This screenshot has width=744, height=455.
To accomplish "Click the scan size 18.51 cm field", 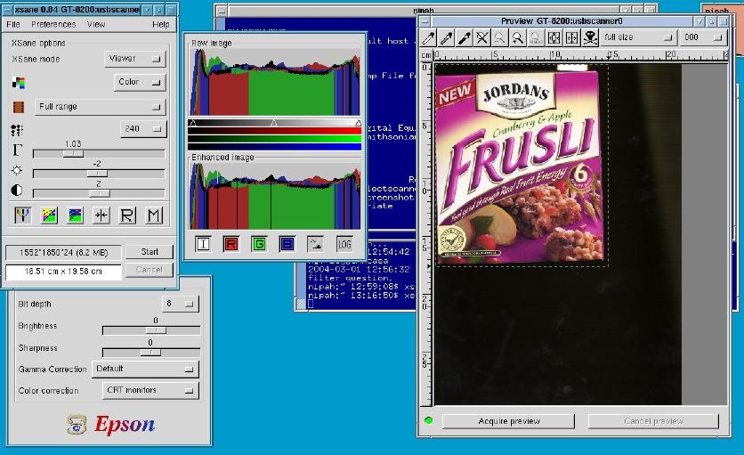I will click(62, 271).
